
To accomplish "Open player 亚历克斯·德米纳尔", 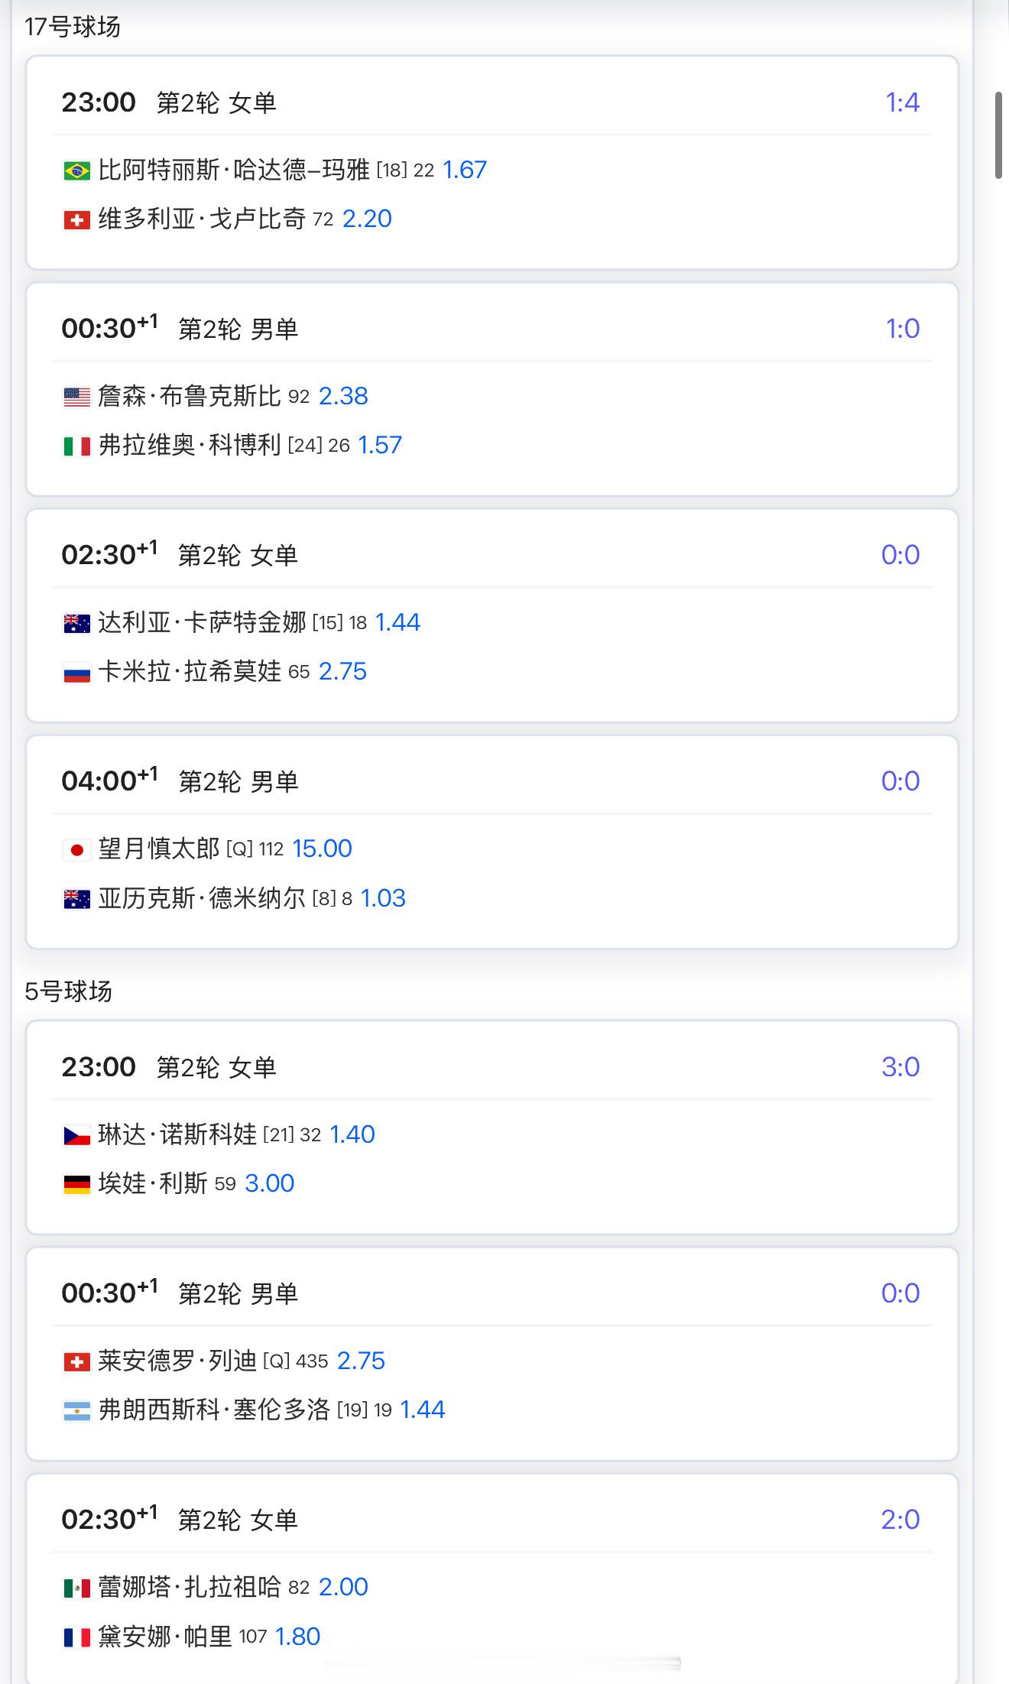I will point(202,898).
